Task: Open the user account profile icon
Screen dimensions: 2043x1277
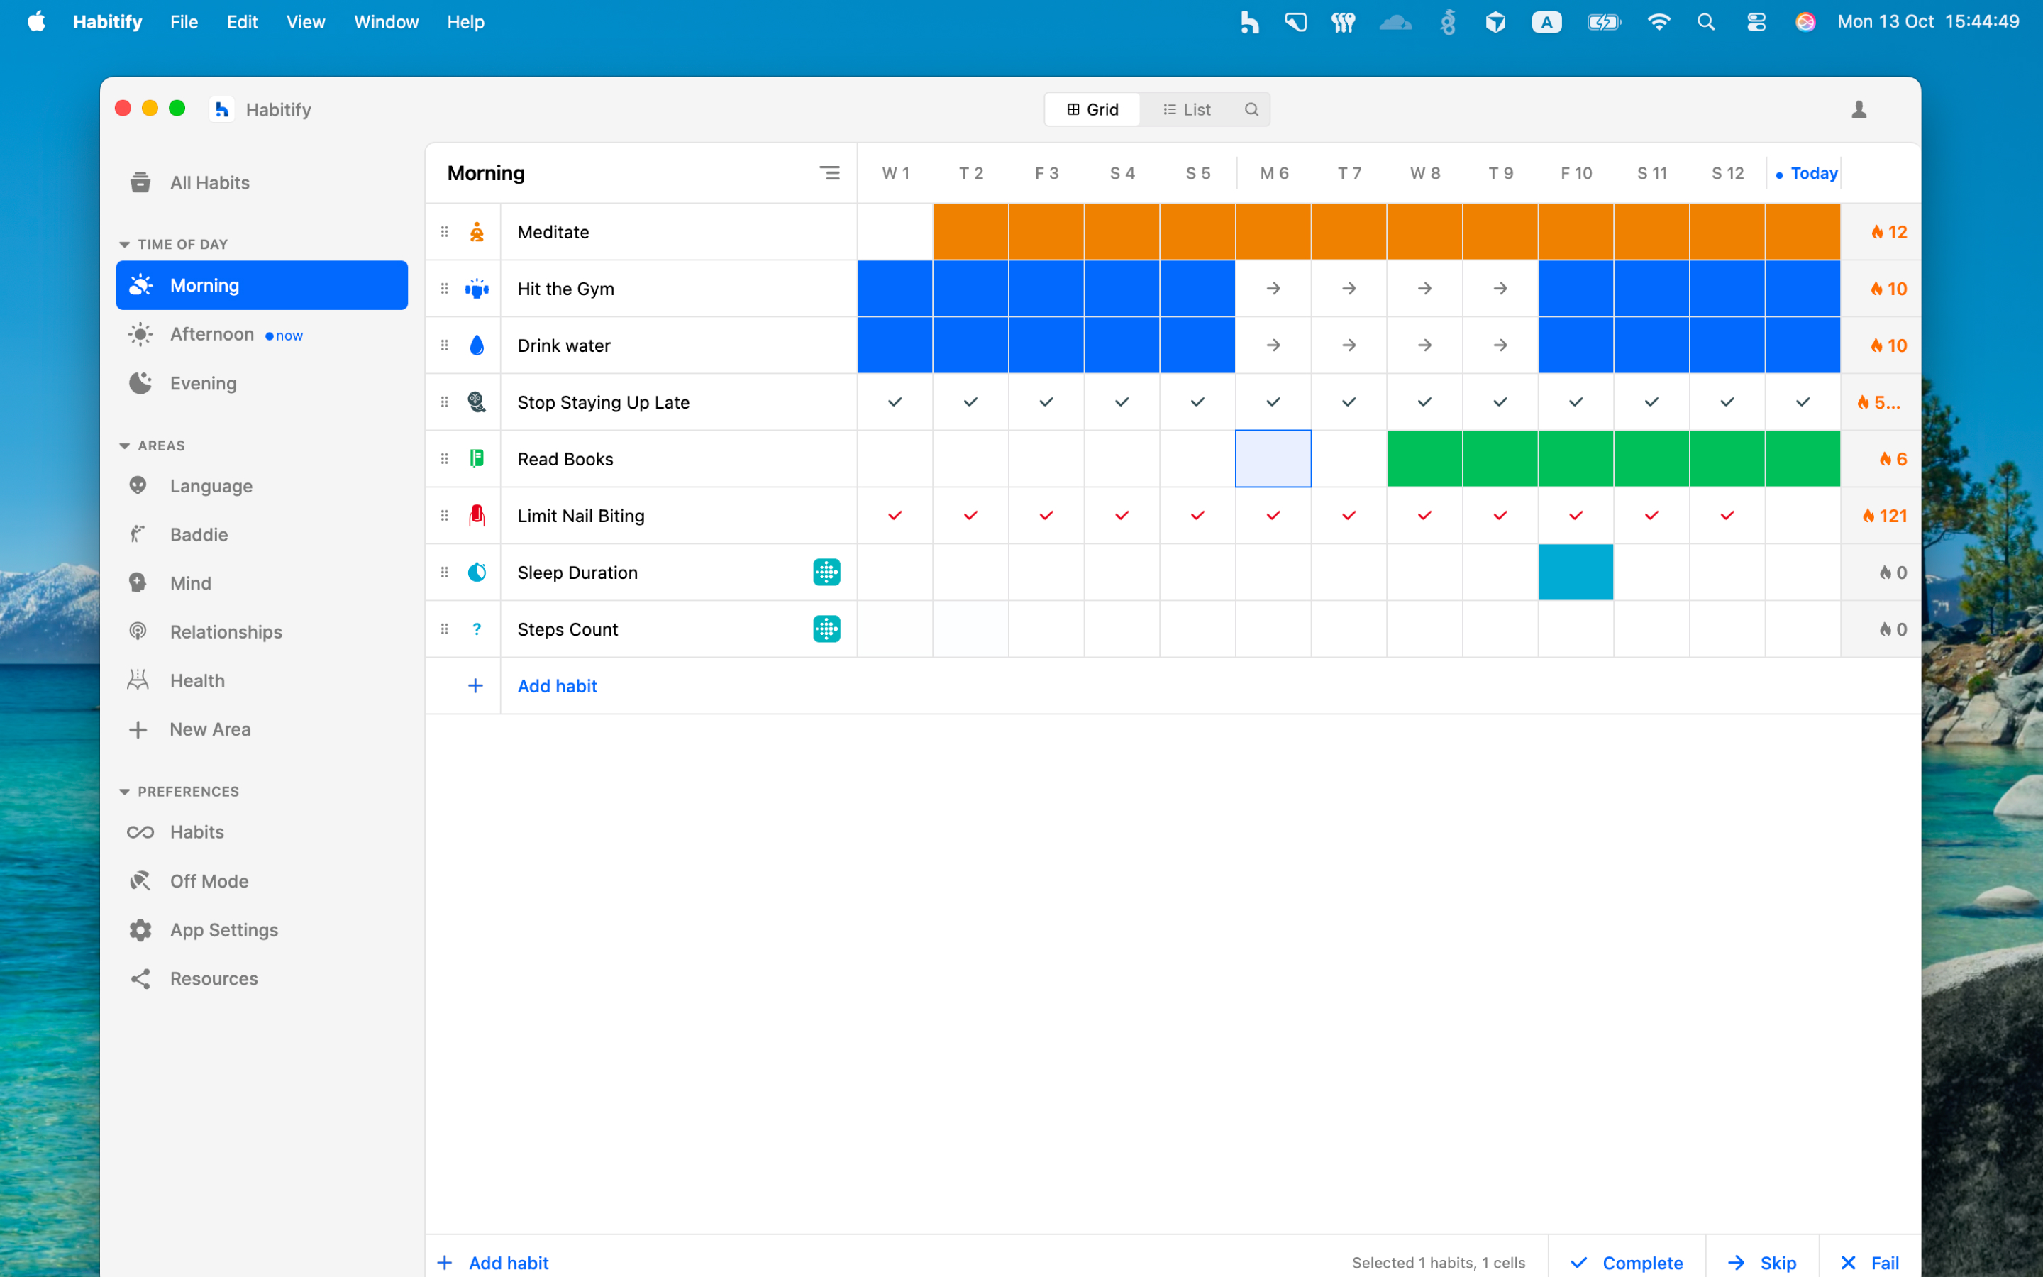Action: point(1858,110)
